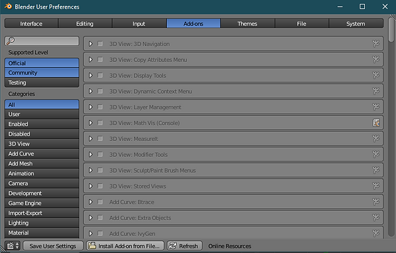
Task: Expand the 3D View: Display Tools entry
Action: coord(90,75)
